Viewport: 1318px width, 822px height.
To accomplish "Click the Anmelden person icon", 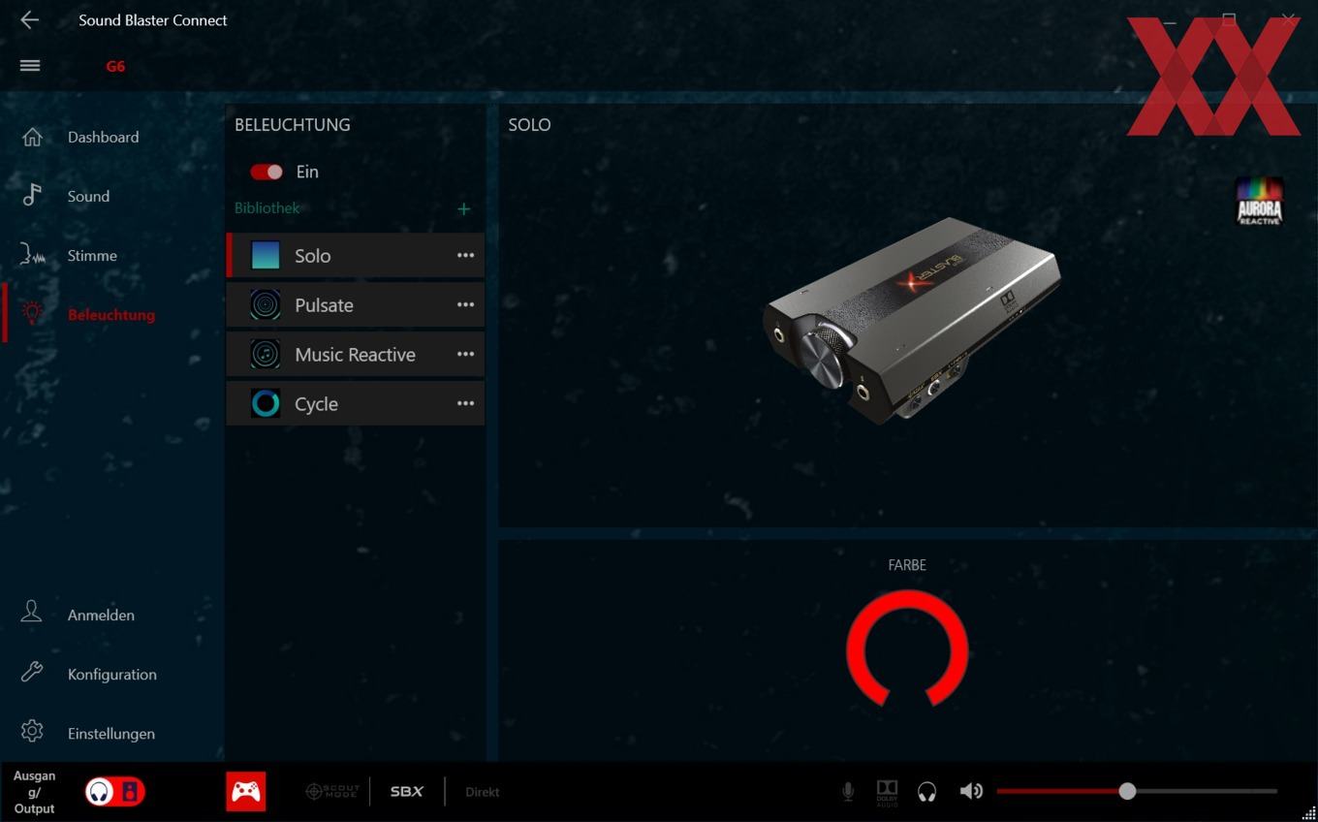I will [32, 612].
